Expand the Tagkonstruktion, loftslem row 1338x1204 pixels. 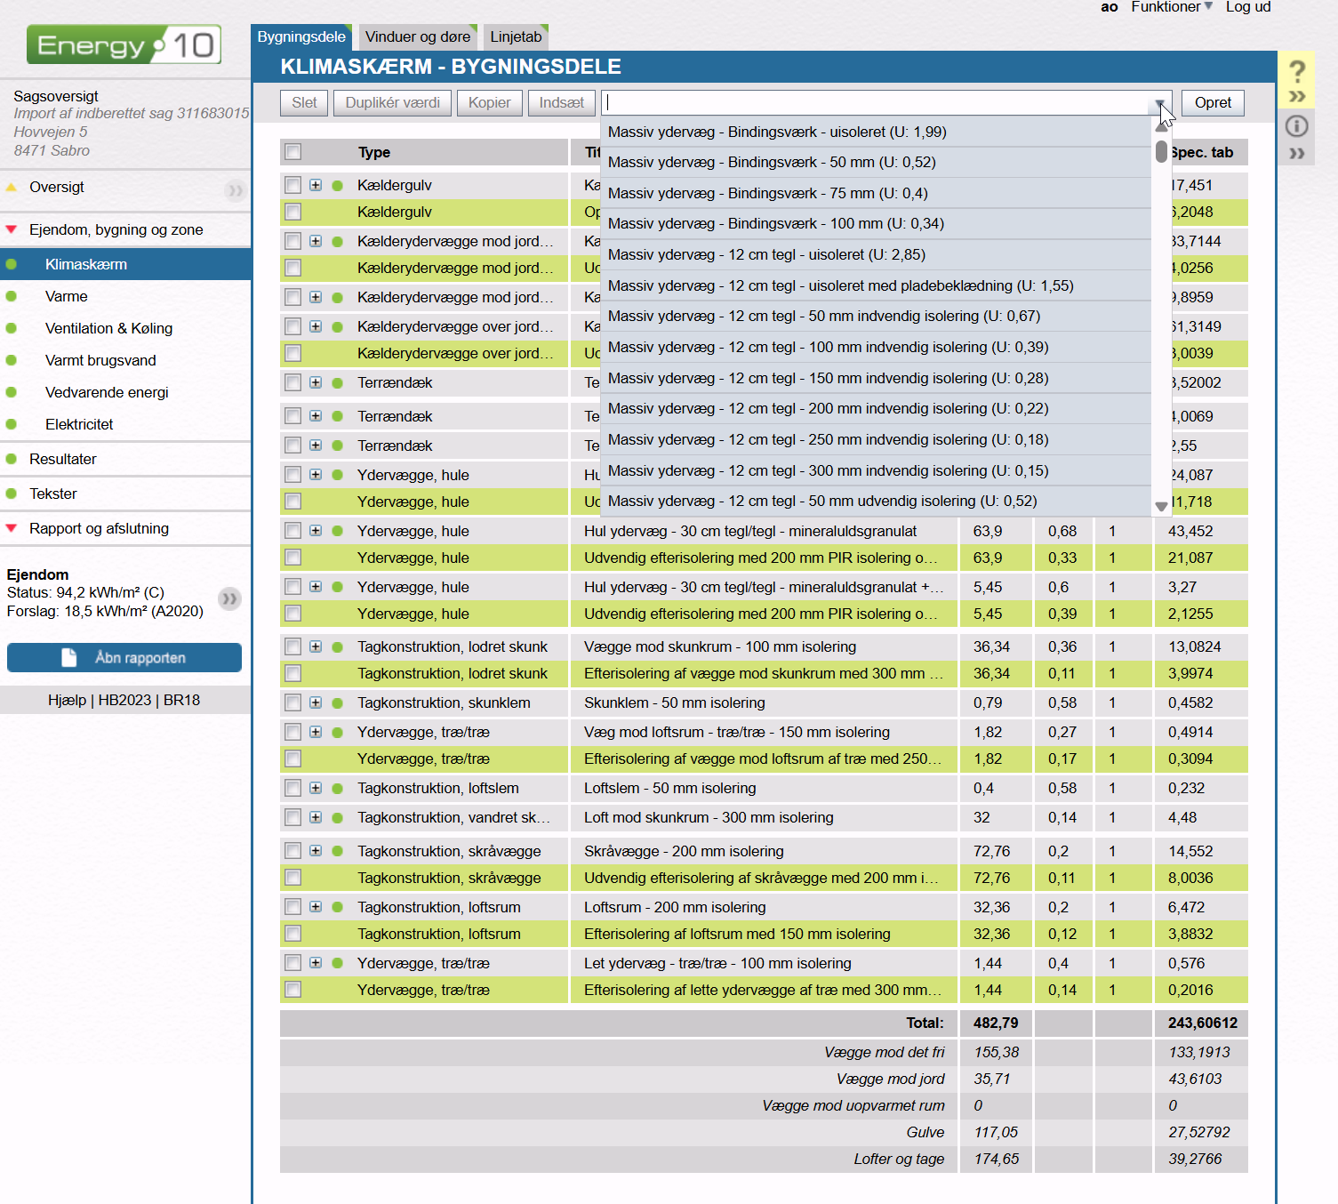pyautogui.click(x=316, y=788)
